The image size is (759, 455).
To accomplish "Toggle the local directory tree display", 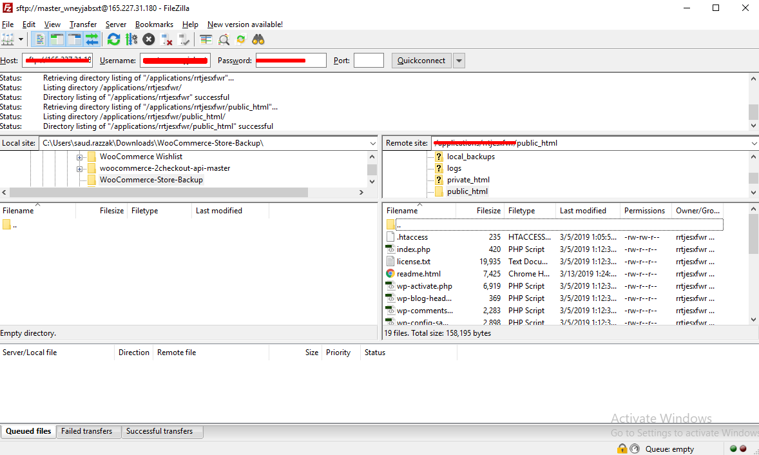I will pos(57,40).
